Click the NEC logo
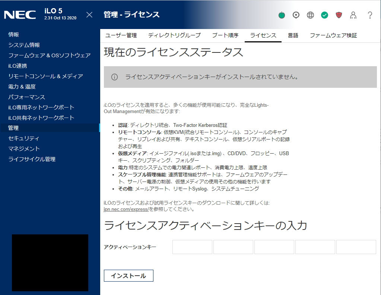The image size is (381, 295). 20,15
